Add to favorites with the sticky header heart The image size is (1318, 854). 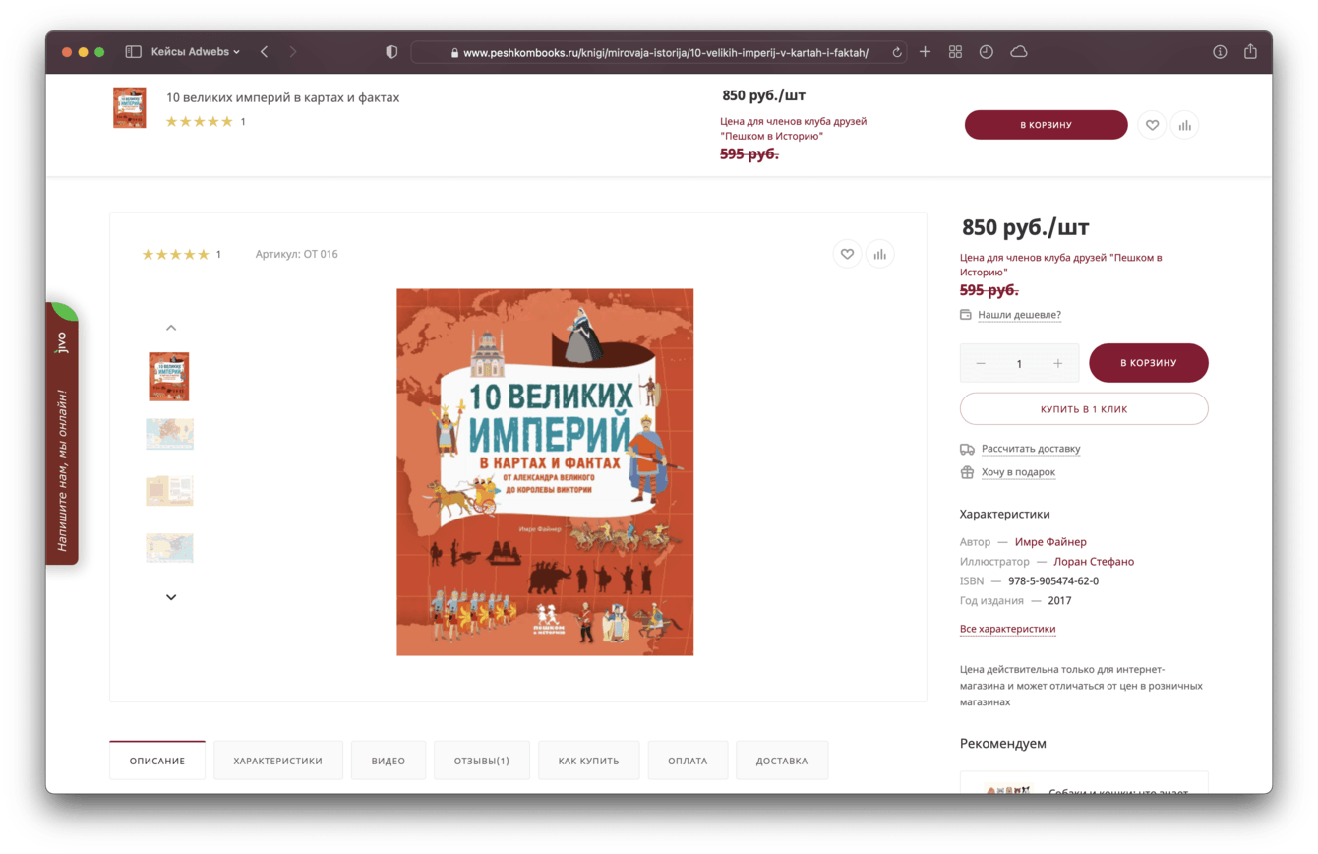coord(1152,125)
